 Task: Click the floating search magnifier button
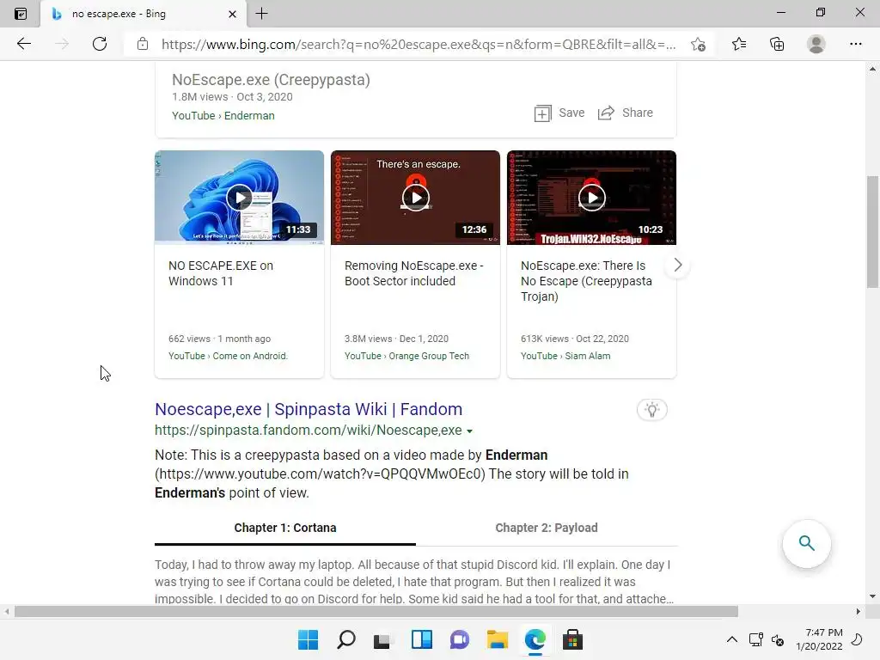[806, 543]
